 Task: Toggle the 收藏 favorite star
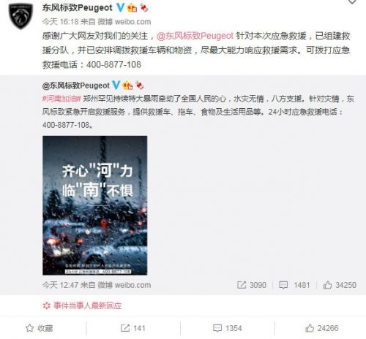[40, 328]
